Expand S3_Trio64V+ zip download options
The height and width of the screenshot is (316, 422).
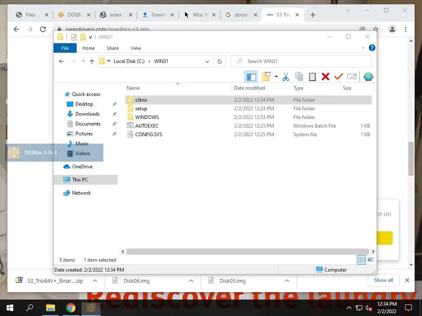[95, 281]
